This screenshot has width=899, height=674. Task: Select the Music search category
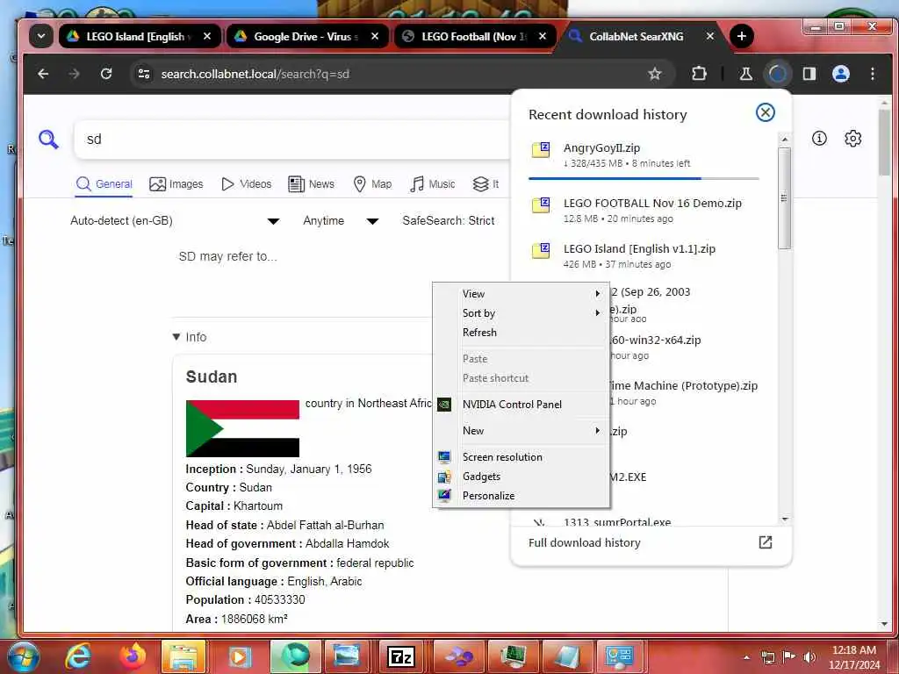pyautogui.click(x=433, y=184)
